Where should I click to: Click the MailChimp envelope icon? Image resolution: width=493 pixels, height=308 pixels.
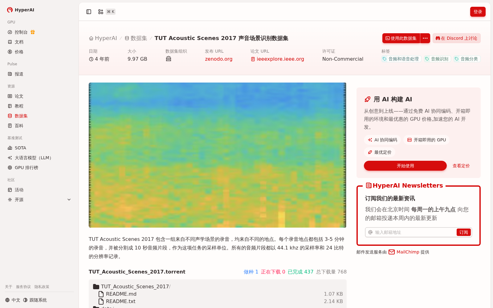point(392,252)
